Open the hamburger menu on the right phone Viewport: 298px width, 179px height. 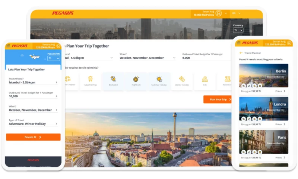tap(238, 43)
